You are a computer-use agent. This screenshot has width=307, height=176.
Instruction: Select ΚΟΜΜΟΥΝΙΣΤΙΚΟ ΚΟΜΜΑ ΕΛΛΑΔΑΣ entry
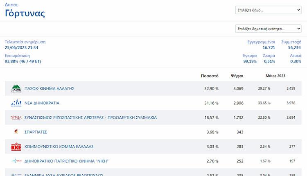(59, 147)
